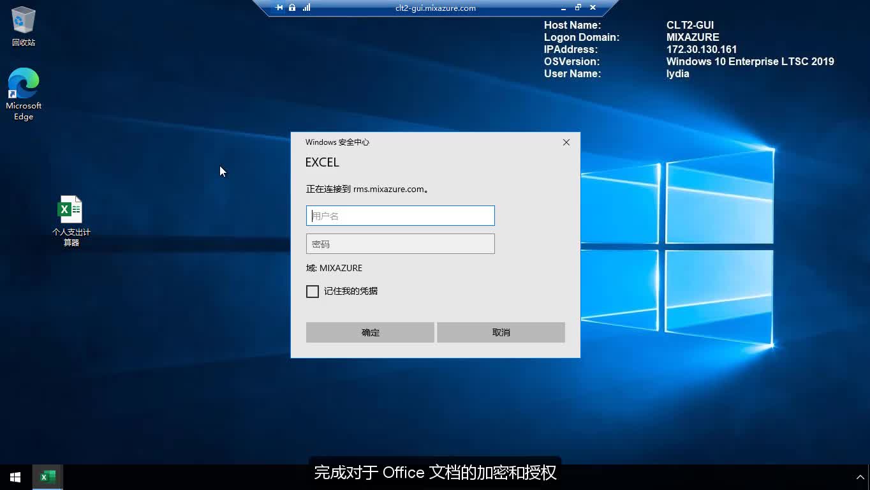Minimize the remote desktop connection bar
This screenshot has width=870, height=490.
point(563,8)
